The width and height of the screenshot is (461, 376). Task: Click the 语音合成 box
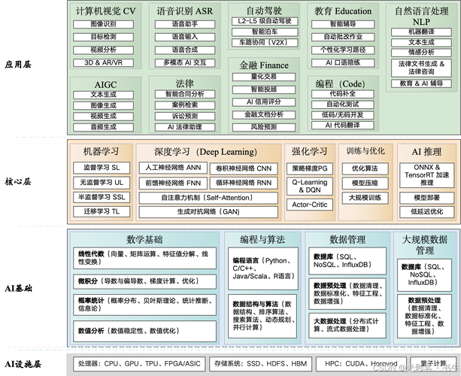pos(185,50)
